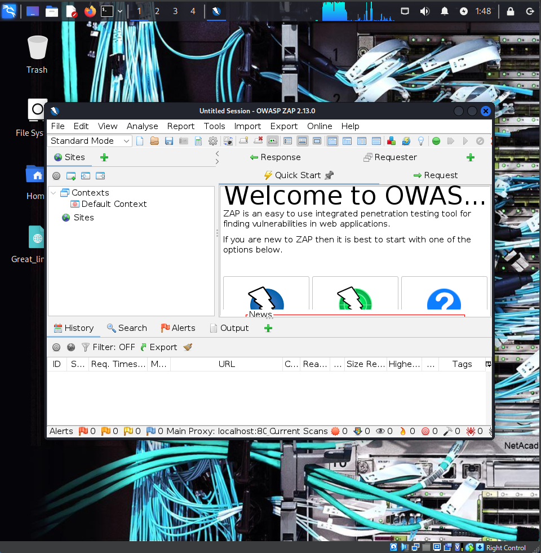Viewport: 541px width, 553px height.
Task: Click the Learn More question mark tile
Action: click(445, 293)
